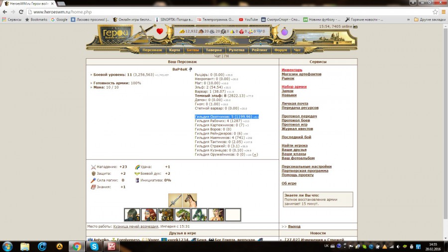Open Передача ресурсов link
Viewport: 448px width, 252px height.
[300, 108]
